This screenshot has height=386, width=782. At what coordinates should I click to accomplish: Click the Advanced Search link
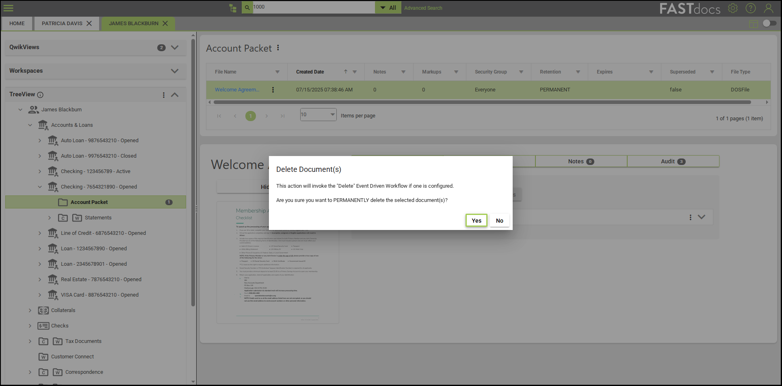pos(423,8)
